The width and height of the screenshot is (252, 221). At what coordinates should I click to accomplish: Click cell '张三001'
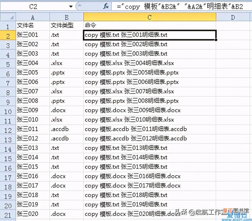33,35
